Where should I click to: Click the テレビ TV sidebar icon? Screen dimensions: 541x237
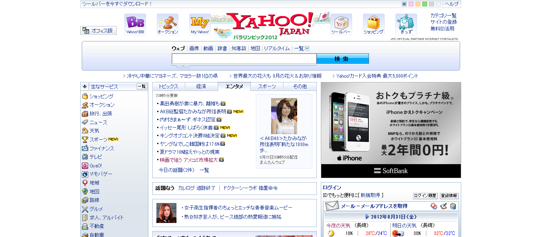85,157
